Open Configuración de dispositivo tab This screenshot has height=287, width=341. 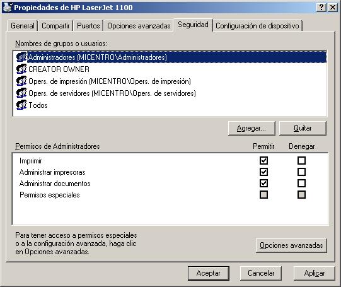click(x=257, y=26)
